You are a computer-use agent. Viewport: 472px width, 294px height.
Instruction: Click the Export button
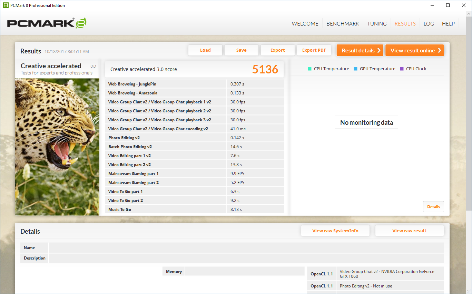pos(277,50)
